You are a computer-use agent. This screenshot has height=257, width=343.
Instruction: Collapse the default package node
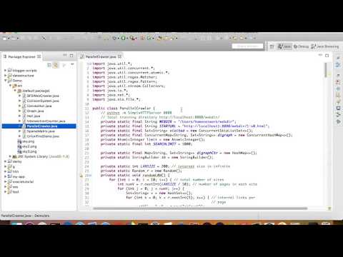click(x=15, y=91)
